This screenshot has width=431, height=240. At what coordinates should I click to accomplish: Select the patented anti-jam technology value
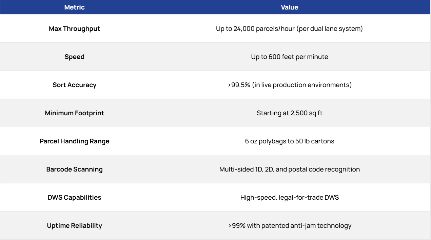pos(289,226)
